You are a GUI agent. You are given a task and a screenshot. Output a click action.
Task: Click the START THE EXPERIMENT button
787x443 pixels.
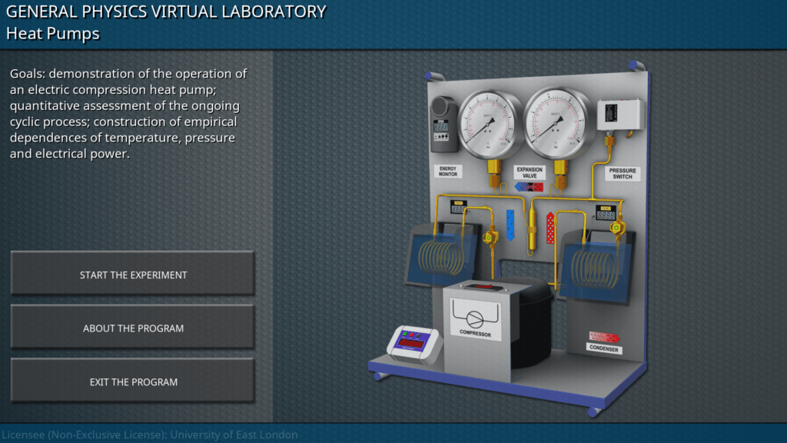133,275
